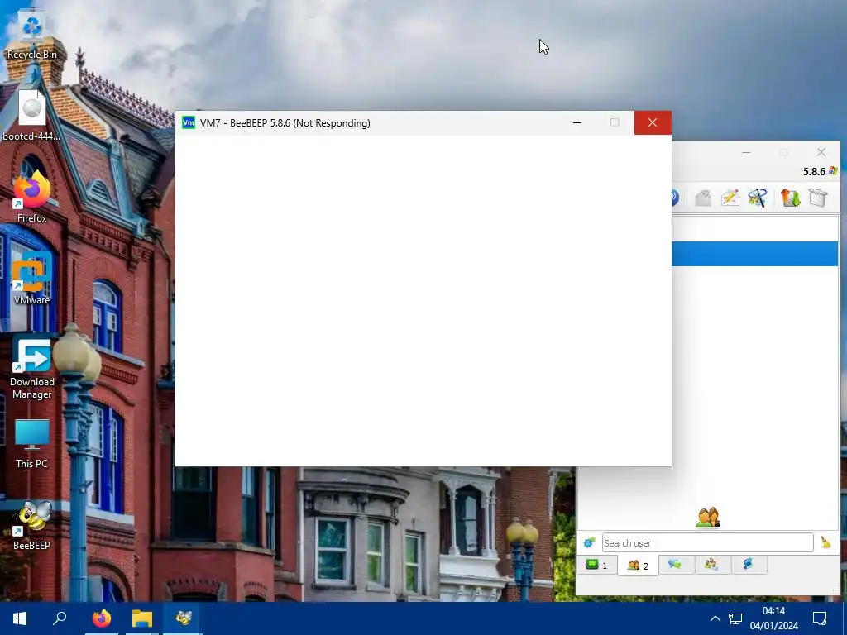Switch to the green screen tab labeled 1
847x635 pixels.
pyautogui.click(x=597, y=565)
